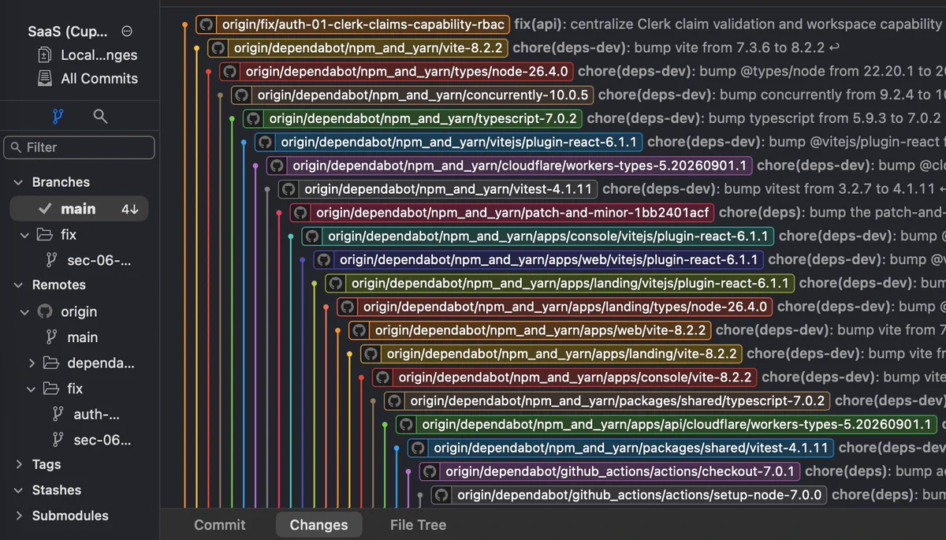The width and height of the screenshot is (946, 540).
Task: Click GitHub icon on actions/setup-node-7.0.0 label
Action: coord(442,495)
